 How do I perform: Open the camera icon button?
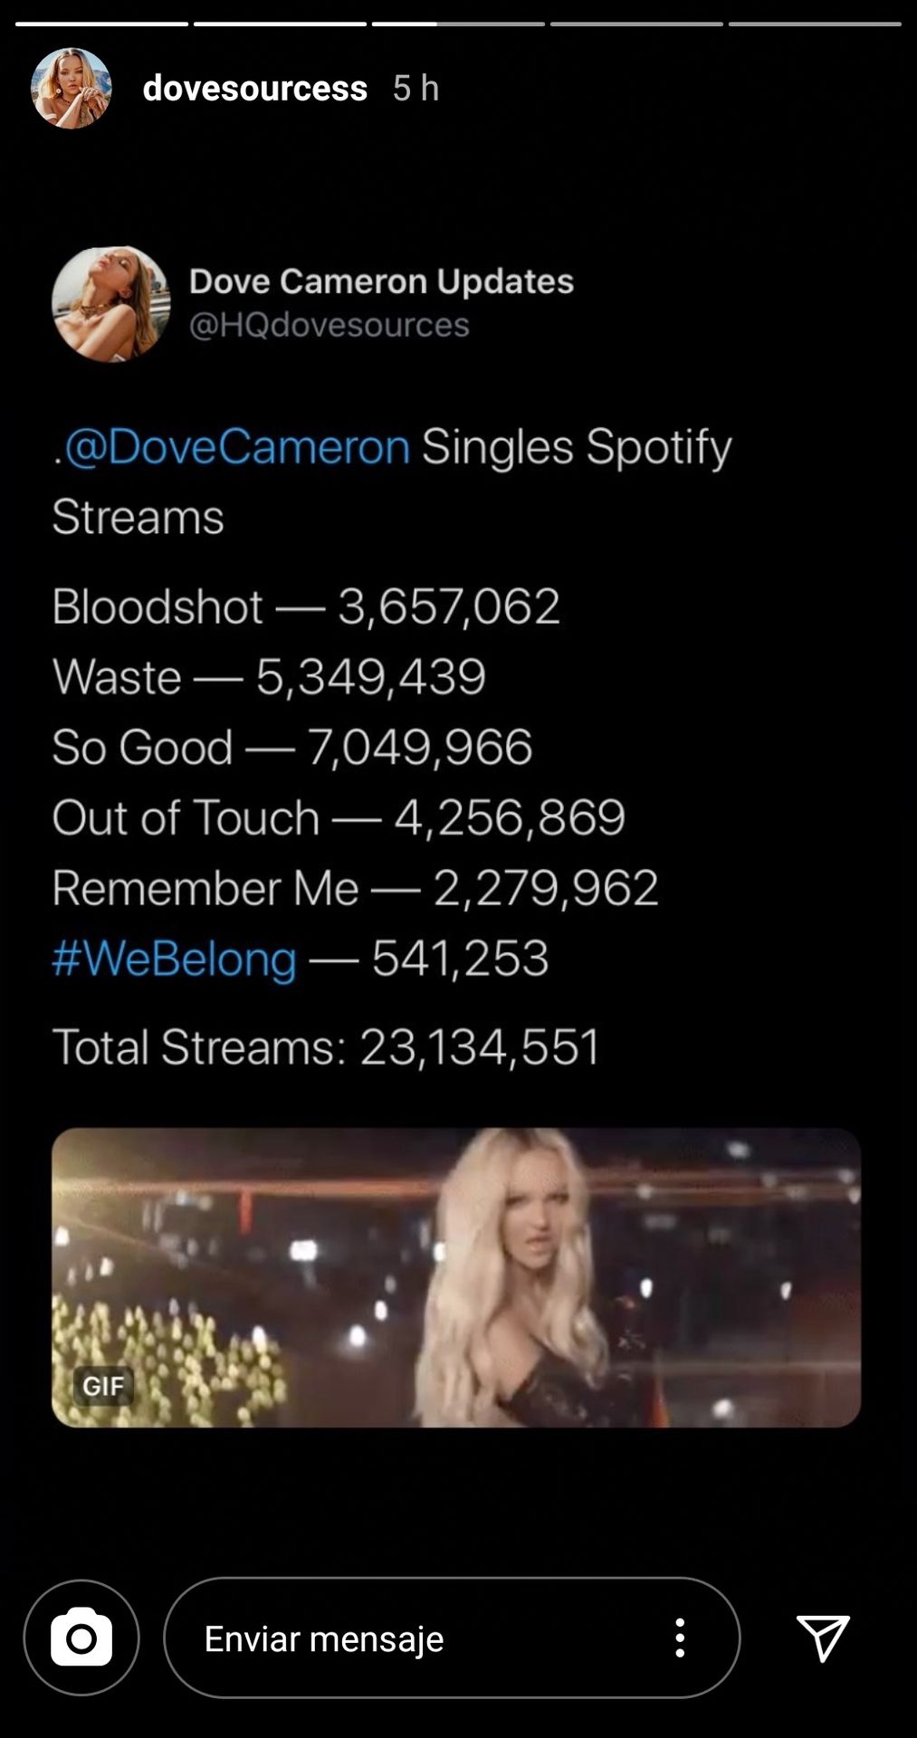[81, 1638]
